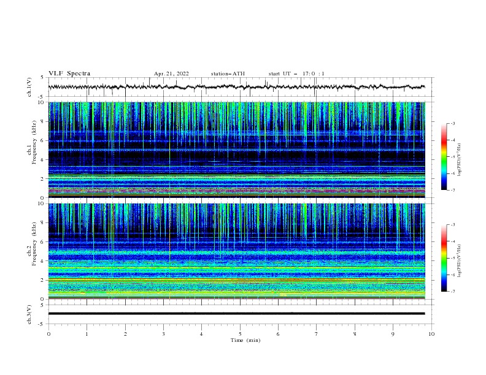Click the '-5' tick on ch.3(V) axis

(x=42, y=324)
